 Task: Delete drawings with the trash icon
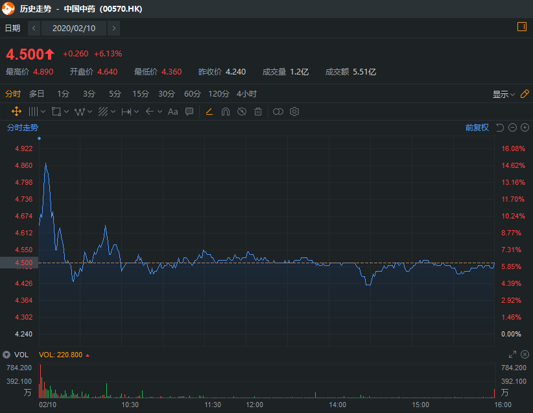[x=258, y=112]
